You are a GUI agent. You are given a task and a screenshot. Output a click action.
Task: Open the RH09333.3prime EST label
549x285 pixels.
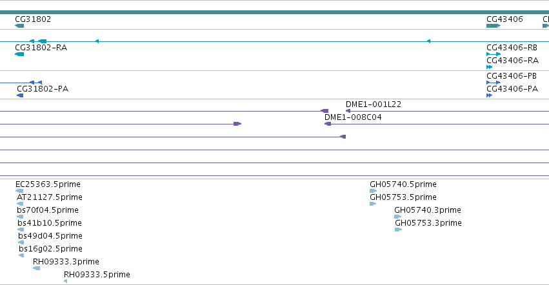[66, 262]
